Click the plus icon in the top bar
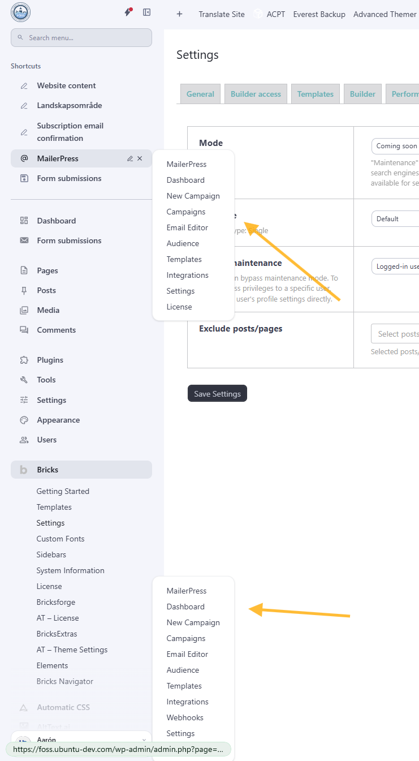This screenshot has width=419, height=761. coord(179,14)
